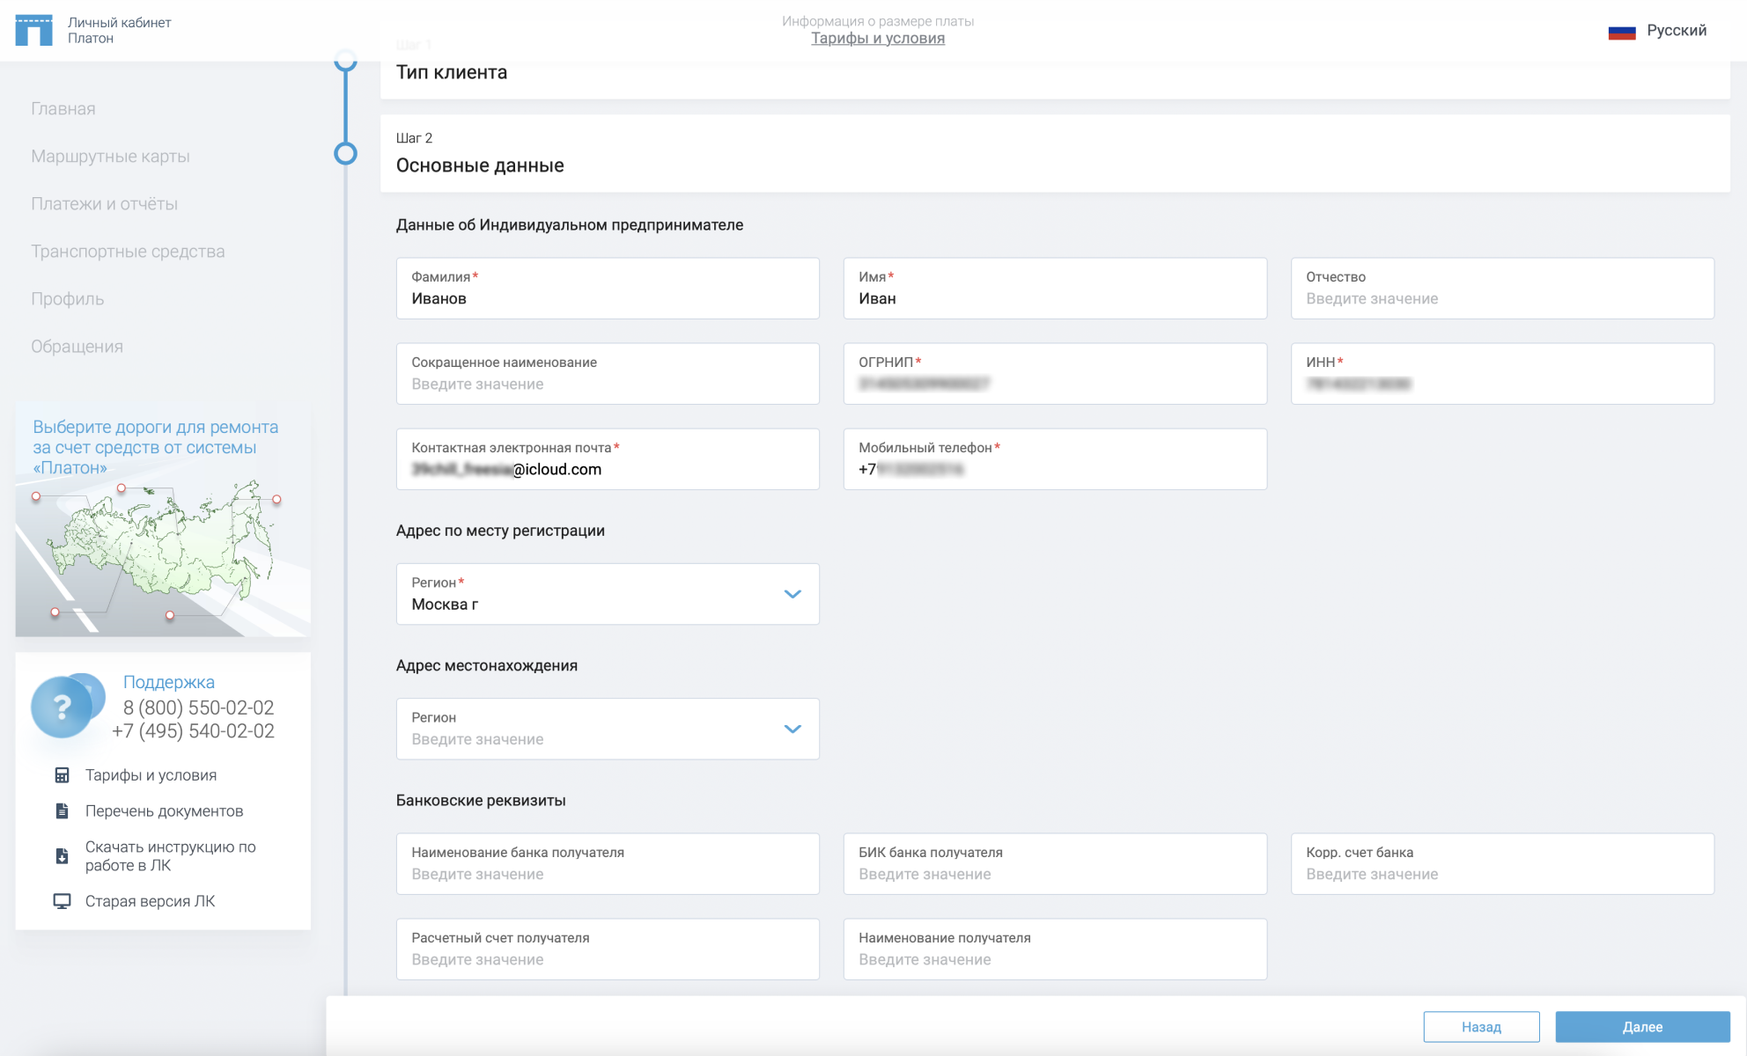1747x1056 pixels.
Task: Focus the Отчество input field
Action: point(1501,298)
